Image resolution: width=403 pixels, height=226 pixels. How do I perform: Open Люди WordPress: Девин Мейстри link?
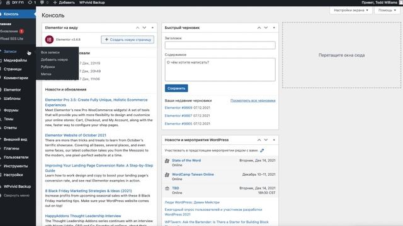(x=192, y=202)
